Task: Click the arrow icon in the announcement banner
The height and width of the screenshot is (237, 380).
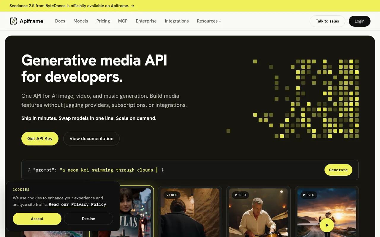Action: 132,6
